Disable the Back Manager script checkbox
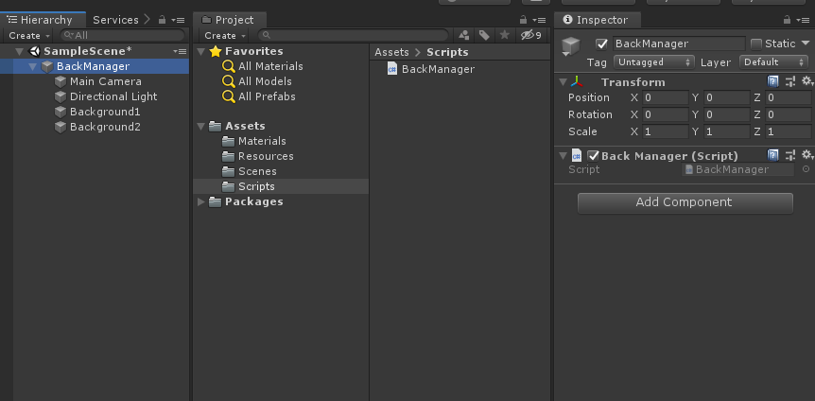 [593, 155]
